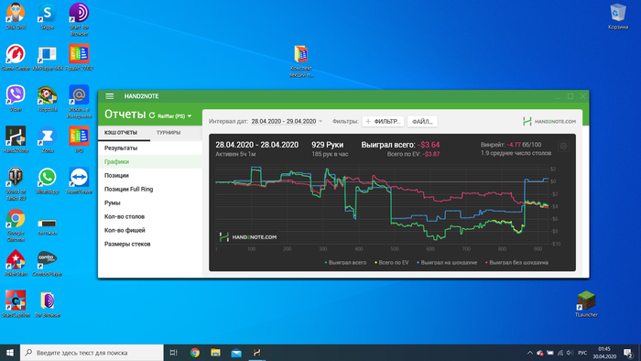Switch the РУС input language
The width and height of the screenshot is (641, 361).
pyautogui.click(x=582, y=353)
